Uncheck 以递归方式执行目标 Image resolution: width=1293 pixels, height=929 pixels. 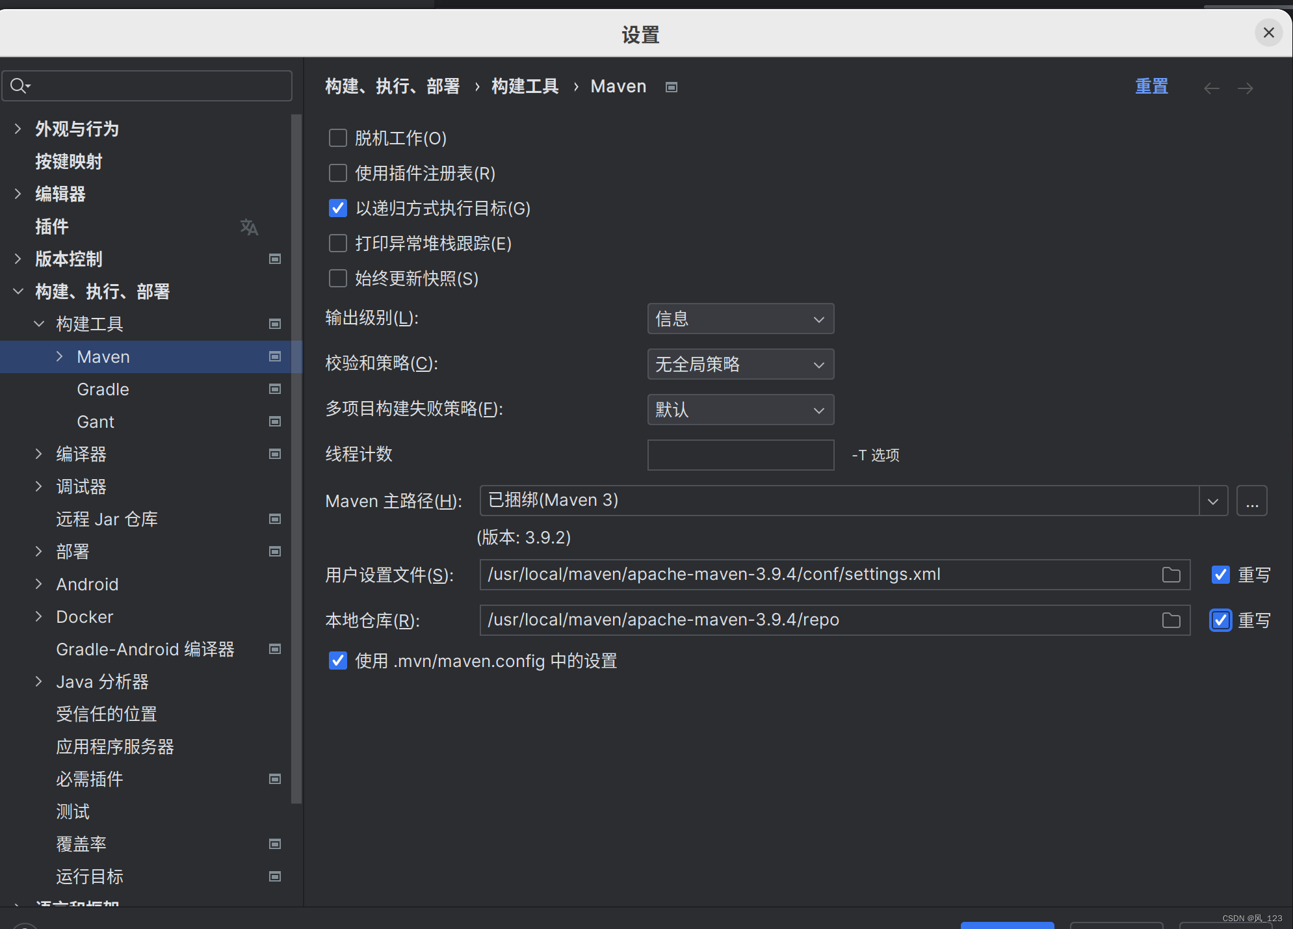point(338,208)
